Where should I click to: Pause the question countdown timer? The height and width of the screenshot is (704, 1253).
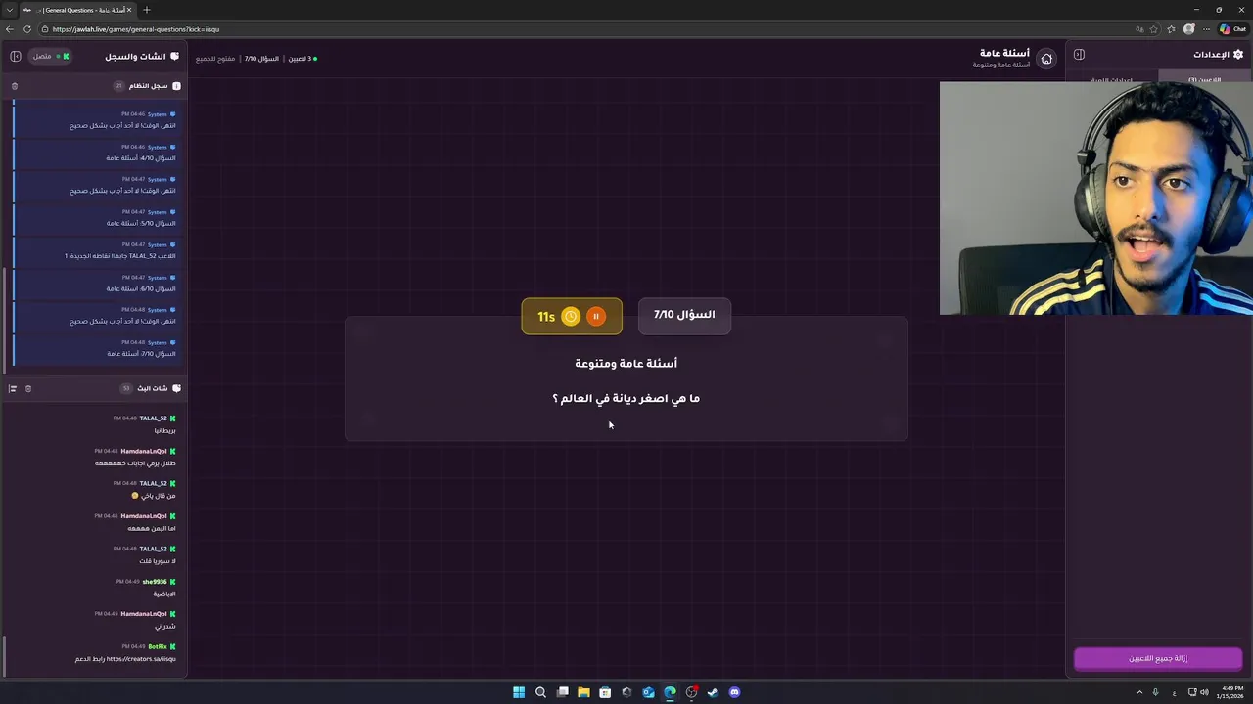point(596,316)
